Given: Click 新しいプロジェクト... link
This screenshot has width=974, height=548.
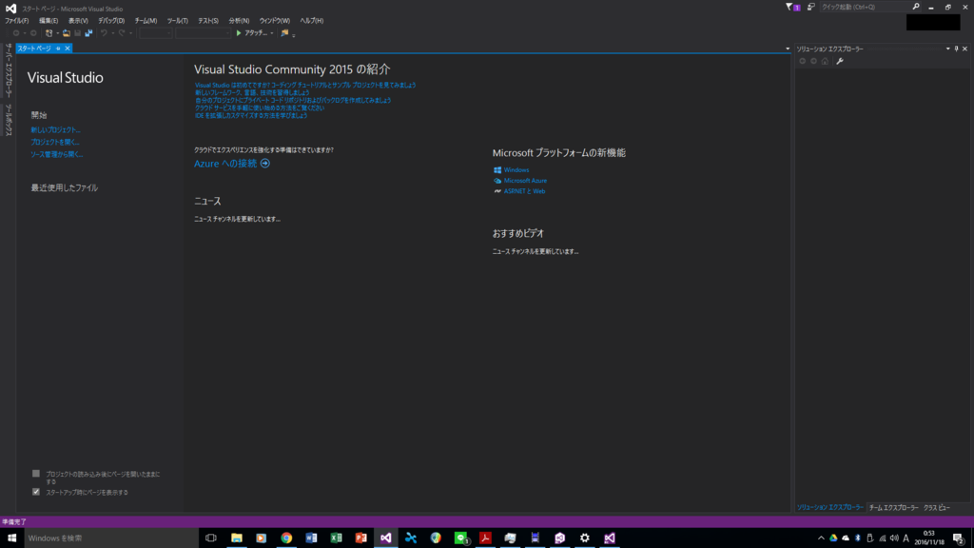Looking at the screenshot, I should click(x=55, y=129).
